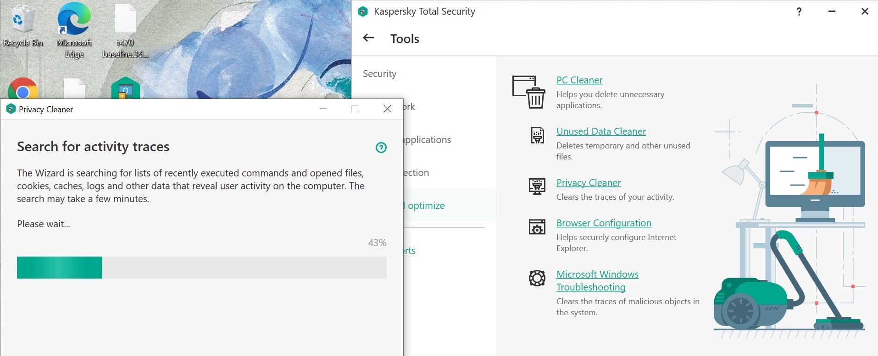Close the Kaspersky Total Security window
Viewport: 878px width, 356px height.
coord(865,11)
